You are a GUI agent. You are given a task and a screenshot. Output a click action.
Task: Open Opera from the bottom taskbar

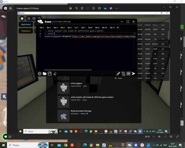point(78,145)
